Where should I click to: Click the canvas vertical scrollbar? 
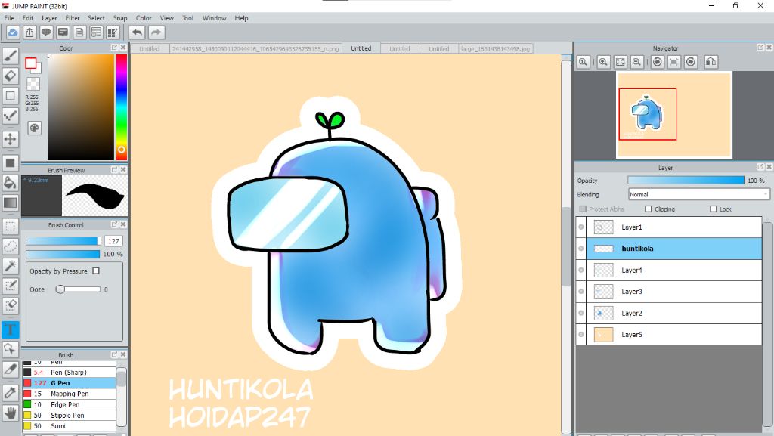pos(565,246)
